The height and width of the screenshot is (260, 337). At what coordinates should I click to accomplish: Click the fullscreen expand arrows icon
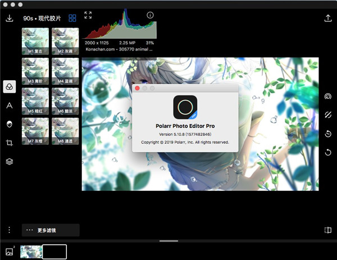(x=88, y=15)
